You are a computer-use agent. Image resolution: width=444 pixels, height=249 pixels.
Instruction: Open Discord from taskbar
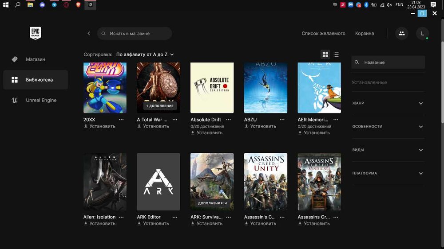point(42,5)
